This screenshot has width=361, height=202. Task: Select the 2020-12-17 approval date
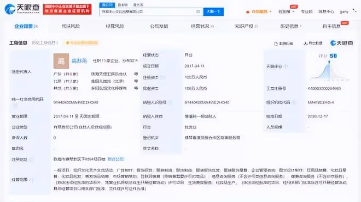pyautogui.click(x=318, y=117)
